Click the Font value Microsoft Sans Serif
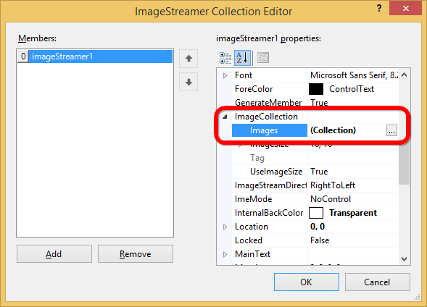The image size is (427, 307). (x=354, y=75)
